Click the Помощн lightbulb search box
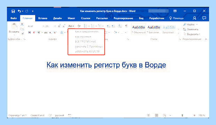 click(177, 18)
